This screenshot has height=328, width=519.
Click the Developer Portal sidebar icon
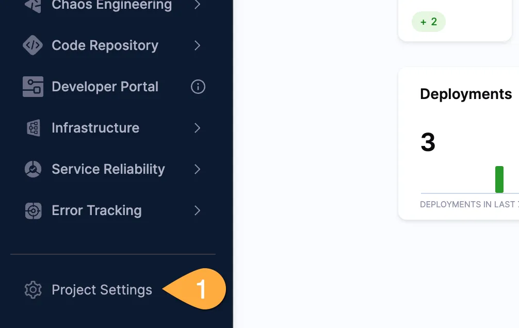pos(33,87)
